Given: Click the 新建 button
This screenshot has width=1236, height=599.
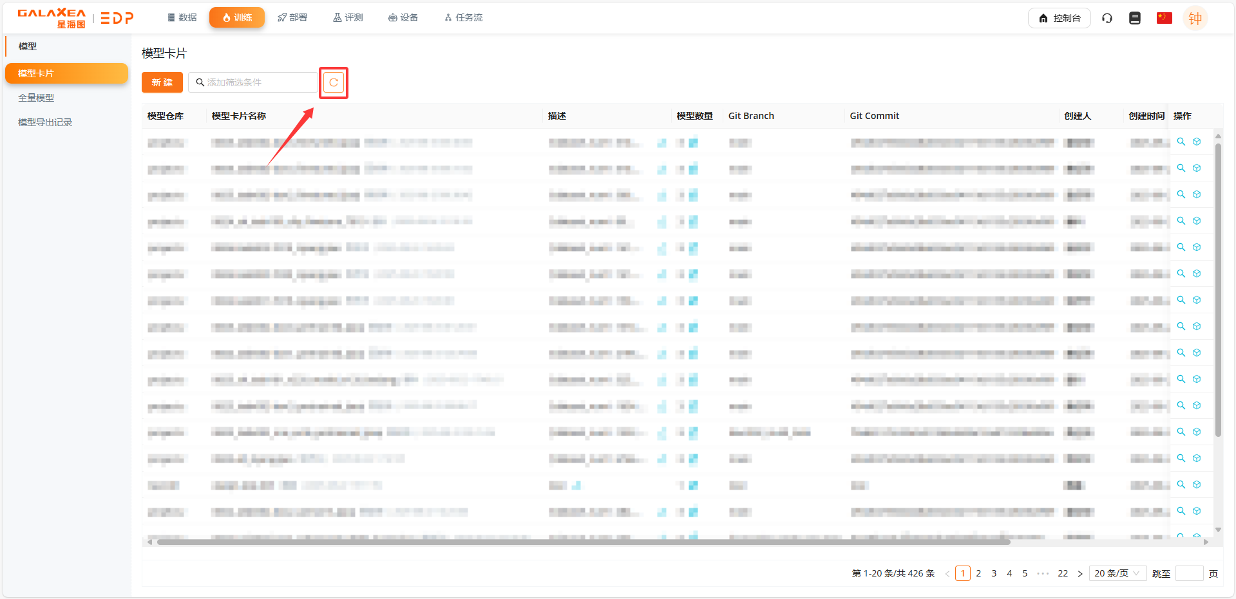Looking at the screenshot, I should point(162,82).
